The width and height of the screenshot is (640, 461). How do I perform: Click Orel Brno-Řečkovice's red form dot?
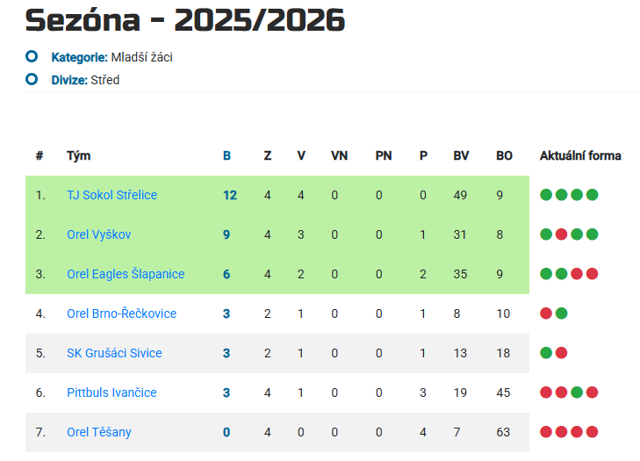pos(547,313)
